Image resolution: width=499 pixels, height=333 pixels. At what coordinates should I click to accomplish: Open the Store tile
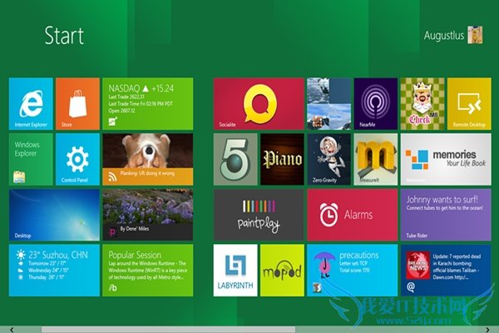(x=77, y=103)
